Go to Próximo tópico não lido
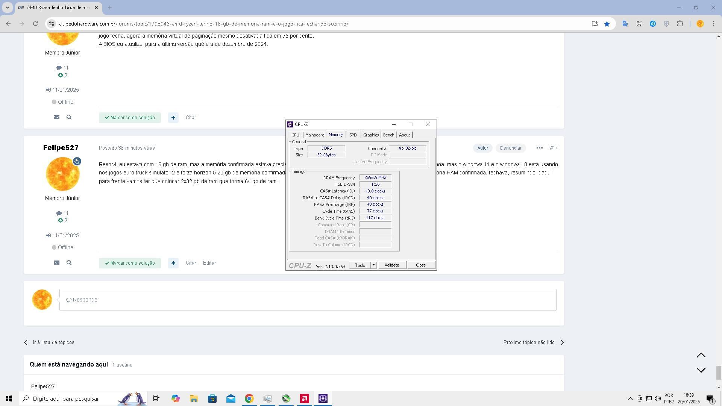This screenshot has height=406, width=722. pos(534,342)
